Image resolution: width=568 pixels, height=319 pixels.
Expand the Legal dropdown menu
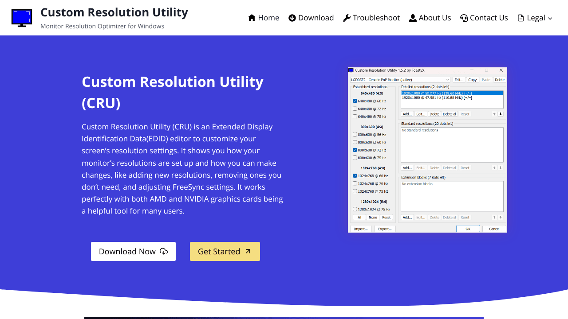[535, 18]
